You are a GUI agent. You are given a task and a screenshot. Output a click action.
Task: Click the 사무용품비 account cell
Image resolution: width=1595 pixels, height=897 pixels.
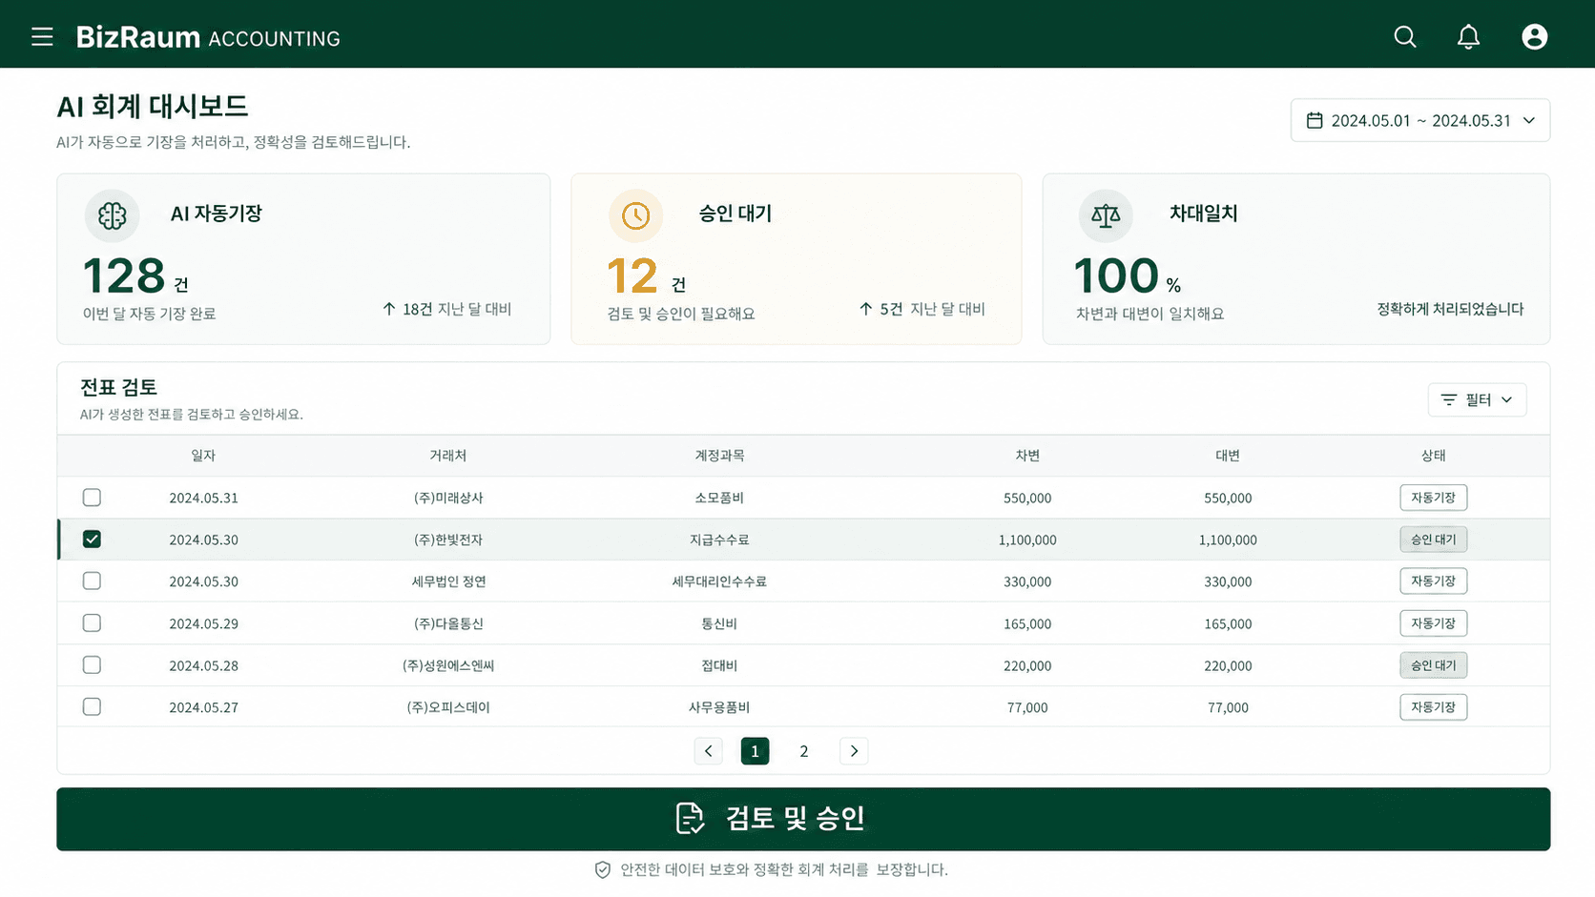tap(719, 707)
